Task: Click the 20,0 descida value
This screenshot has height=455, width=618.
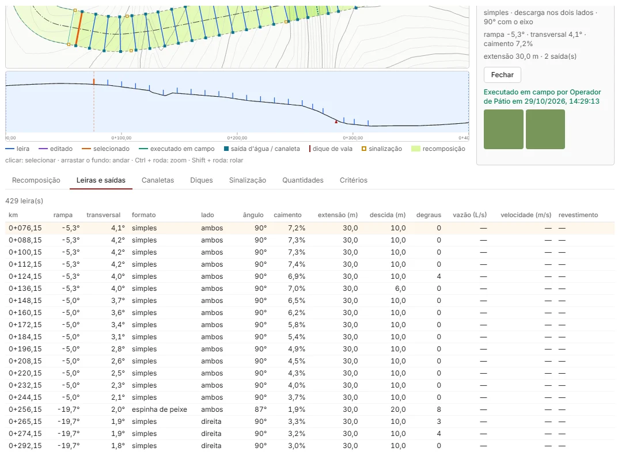Action: [x=398, y=409]
